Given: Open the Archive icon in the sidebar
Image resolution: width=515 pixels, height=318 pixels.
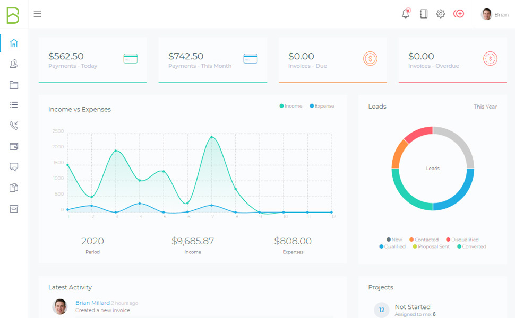Looking at the screenshot, I should pyautogui.click(x=14, y=208).
